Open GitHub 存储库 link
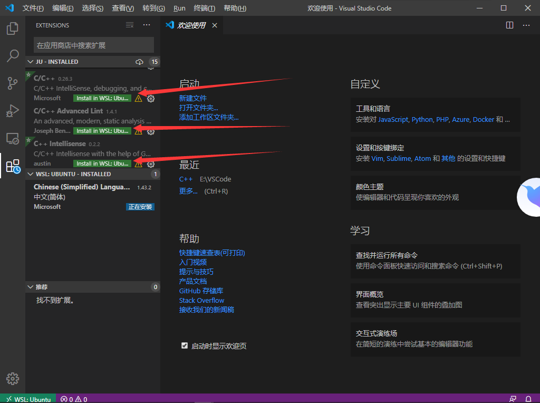The image size is (540, 403). point(201,291)
